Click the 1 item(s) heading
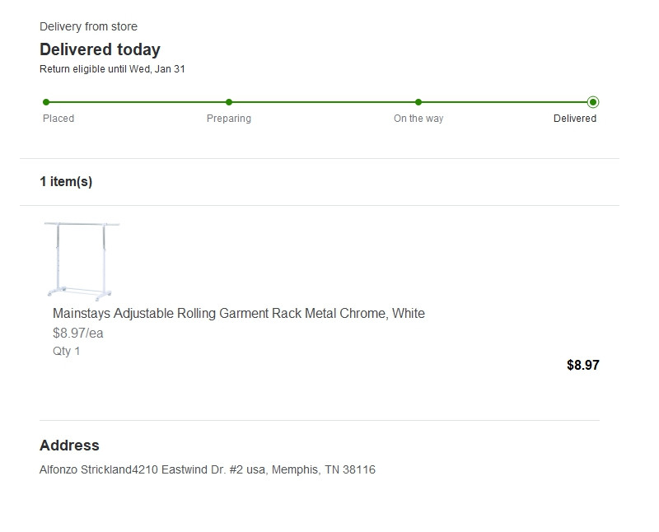659x532 pixels. coord(66,182)
